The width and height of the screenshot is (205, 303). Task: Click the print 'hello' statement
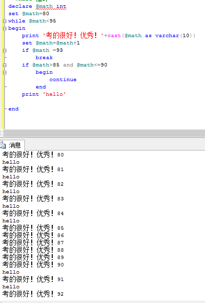coord(44,94)
